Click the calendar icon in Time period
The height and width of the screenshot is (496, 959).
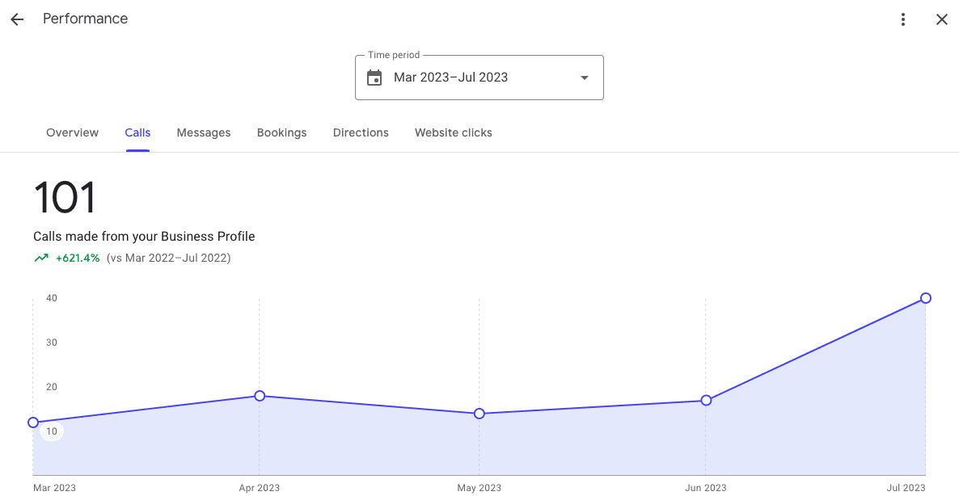tap(374, 78)
